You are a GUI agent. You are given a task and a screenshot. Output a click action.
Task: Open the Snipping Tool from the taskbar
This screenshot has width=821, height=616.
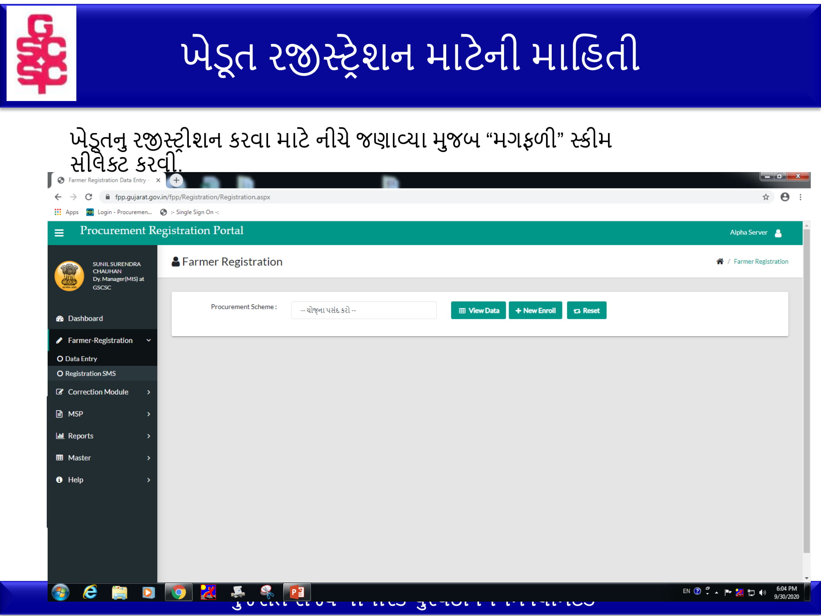click(267, 592)
